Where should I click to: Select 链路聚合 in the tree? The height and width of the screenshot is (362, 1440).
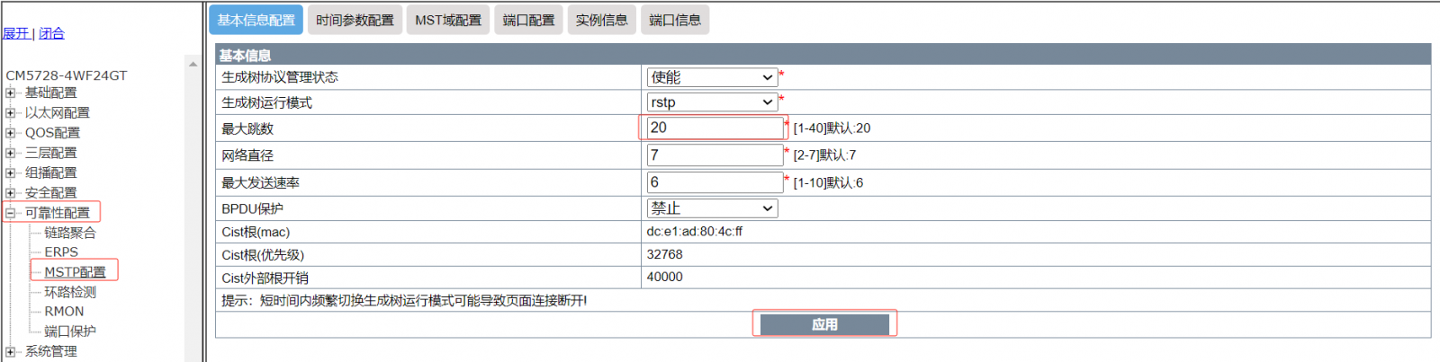(x=70, y=233)
